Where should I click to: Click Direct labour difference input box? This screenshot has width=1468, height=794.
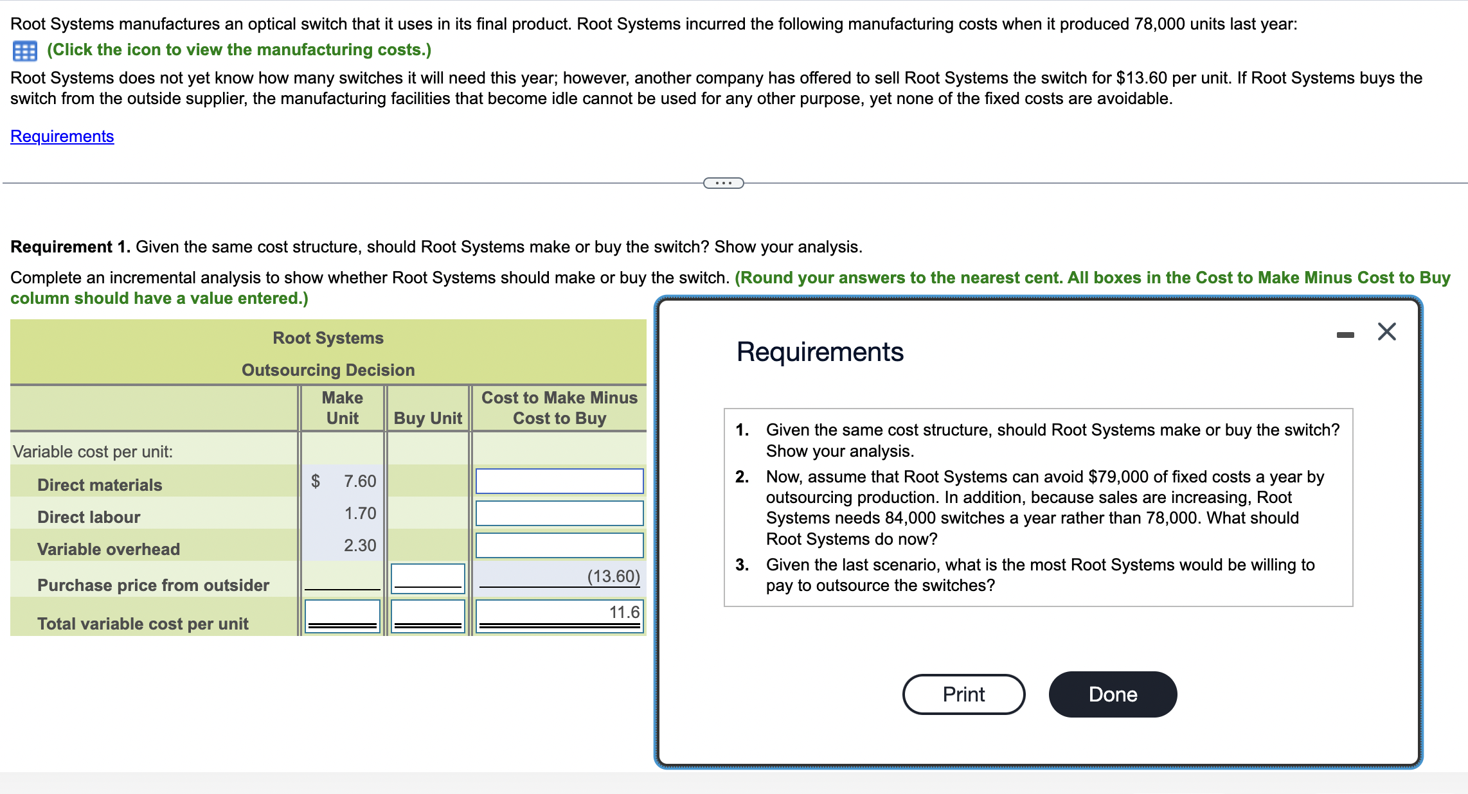point(559,513)
